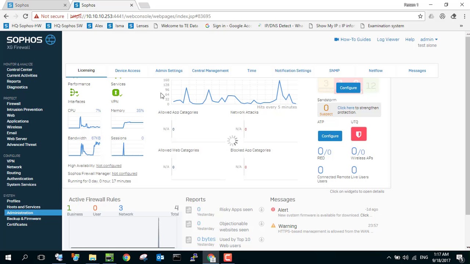Image resolution: width=470 pixels, height=264 pixels.
Task: Open File Explorer from the taskbar
Action: tap(93, 257)
